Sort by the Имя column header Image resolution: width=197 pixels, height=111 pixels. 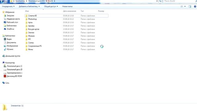[27, 11]
